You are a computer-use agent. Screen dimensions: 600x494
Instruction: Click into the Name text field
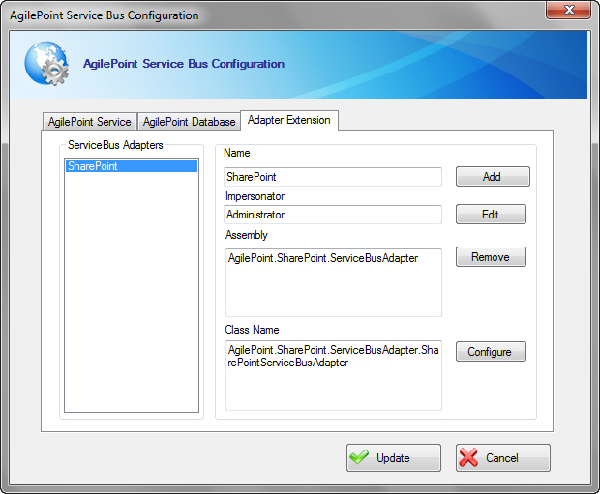333,177
